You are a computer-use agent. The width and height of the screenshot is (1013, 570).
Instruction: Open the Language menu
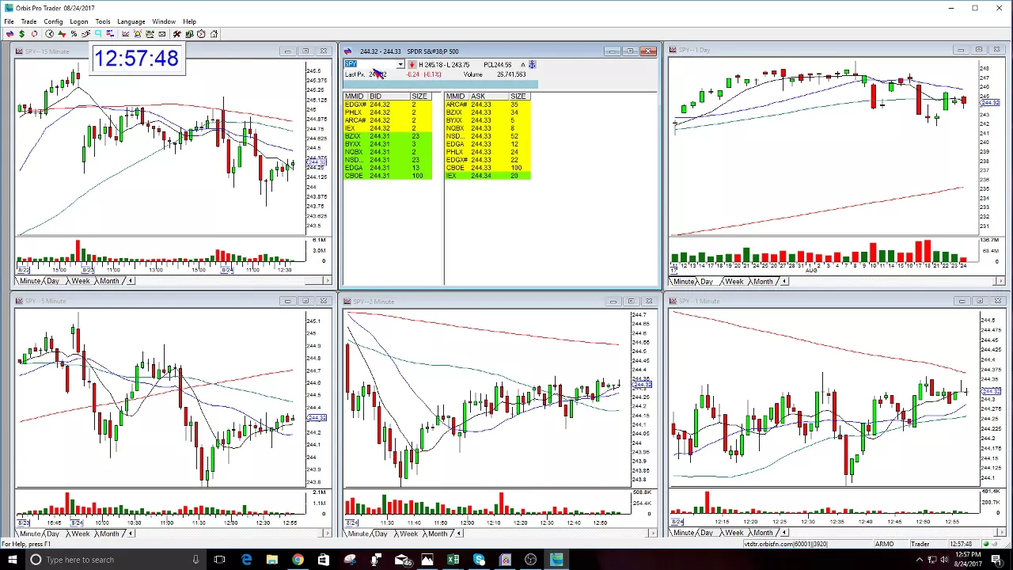(x=131, y=21)
